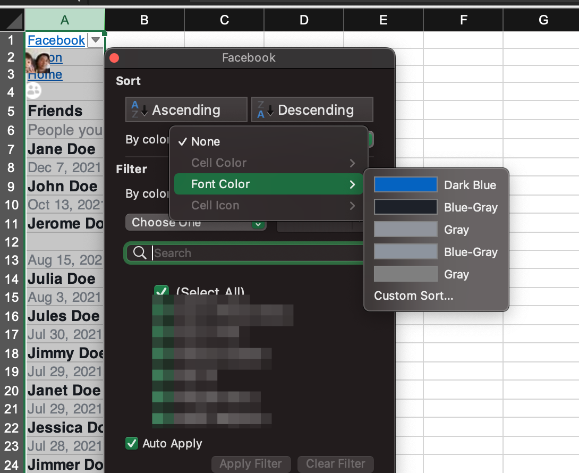Select row 24 header
This screenshot has width=579, height=473.
click(x=12, y=464)
